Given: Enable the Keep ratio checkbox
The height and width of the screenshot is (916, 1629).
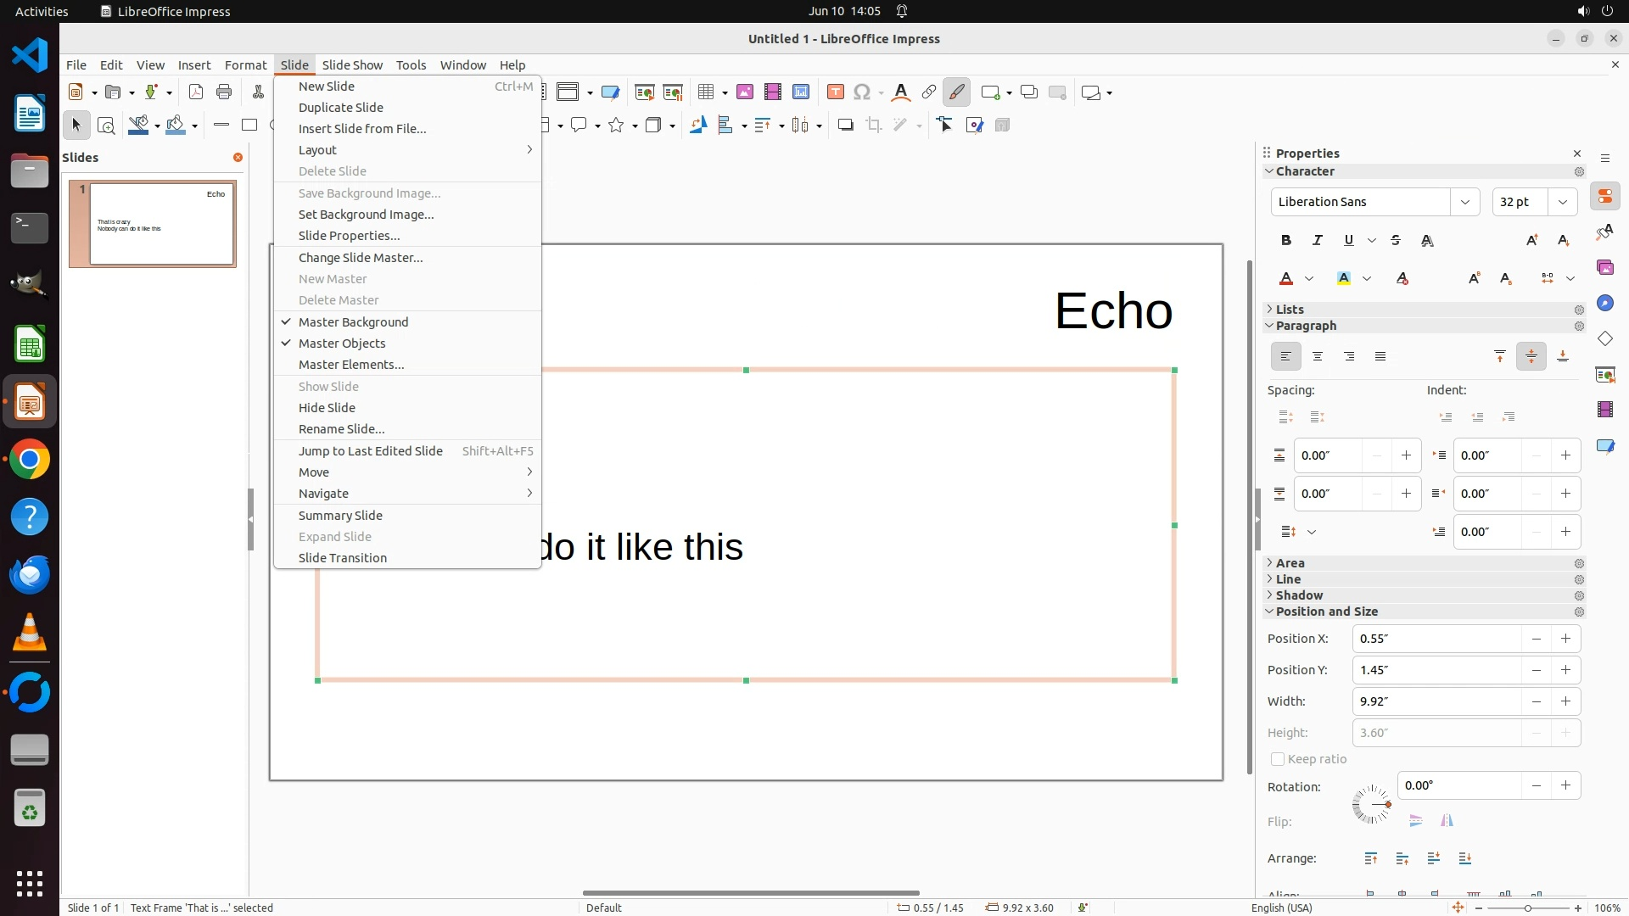Looking at the screenshot, I should pos(1277,759).
